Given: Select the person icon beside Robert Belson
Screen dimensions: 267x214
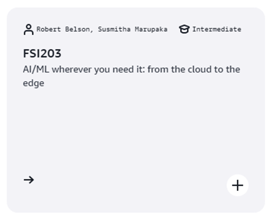Looking at the screenshot, I should (x=28, y=30).
